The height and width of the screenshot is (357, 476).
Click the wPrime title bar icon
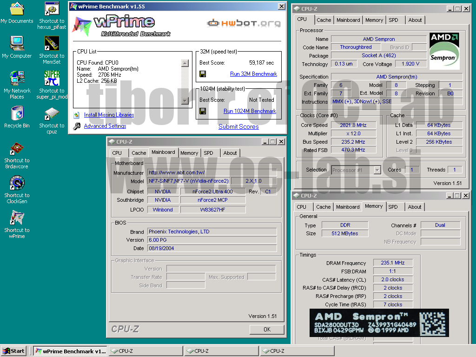tap(73, 6)
